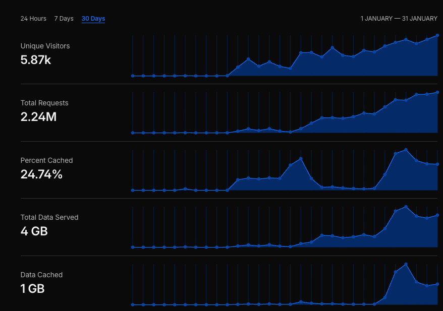443x311 pixels.
Task: Click the Total Data Served label
Action: (x=49, y=217)
